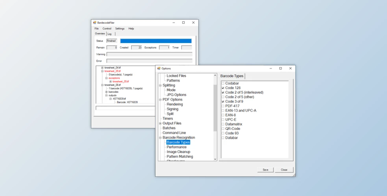The image size is (387, 196).
Task: Collapse the outputs node
Action: click(106, 95)
